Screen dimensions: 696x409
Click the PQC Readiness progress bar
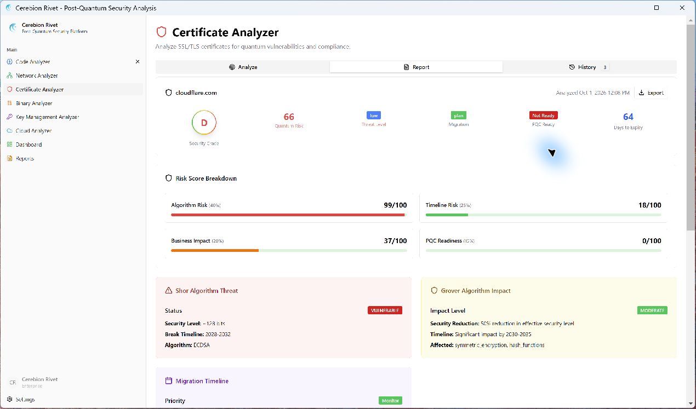coord(543,250)
